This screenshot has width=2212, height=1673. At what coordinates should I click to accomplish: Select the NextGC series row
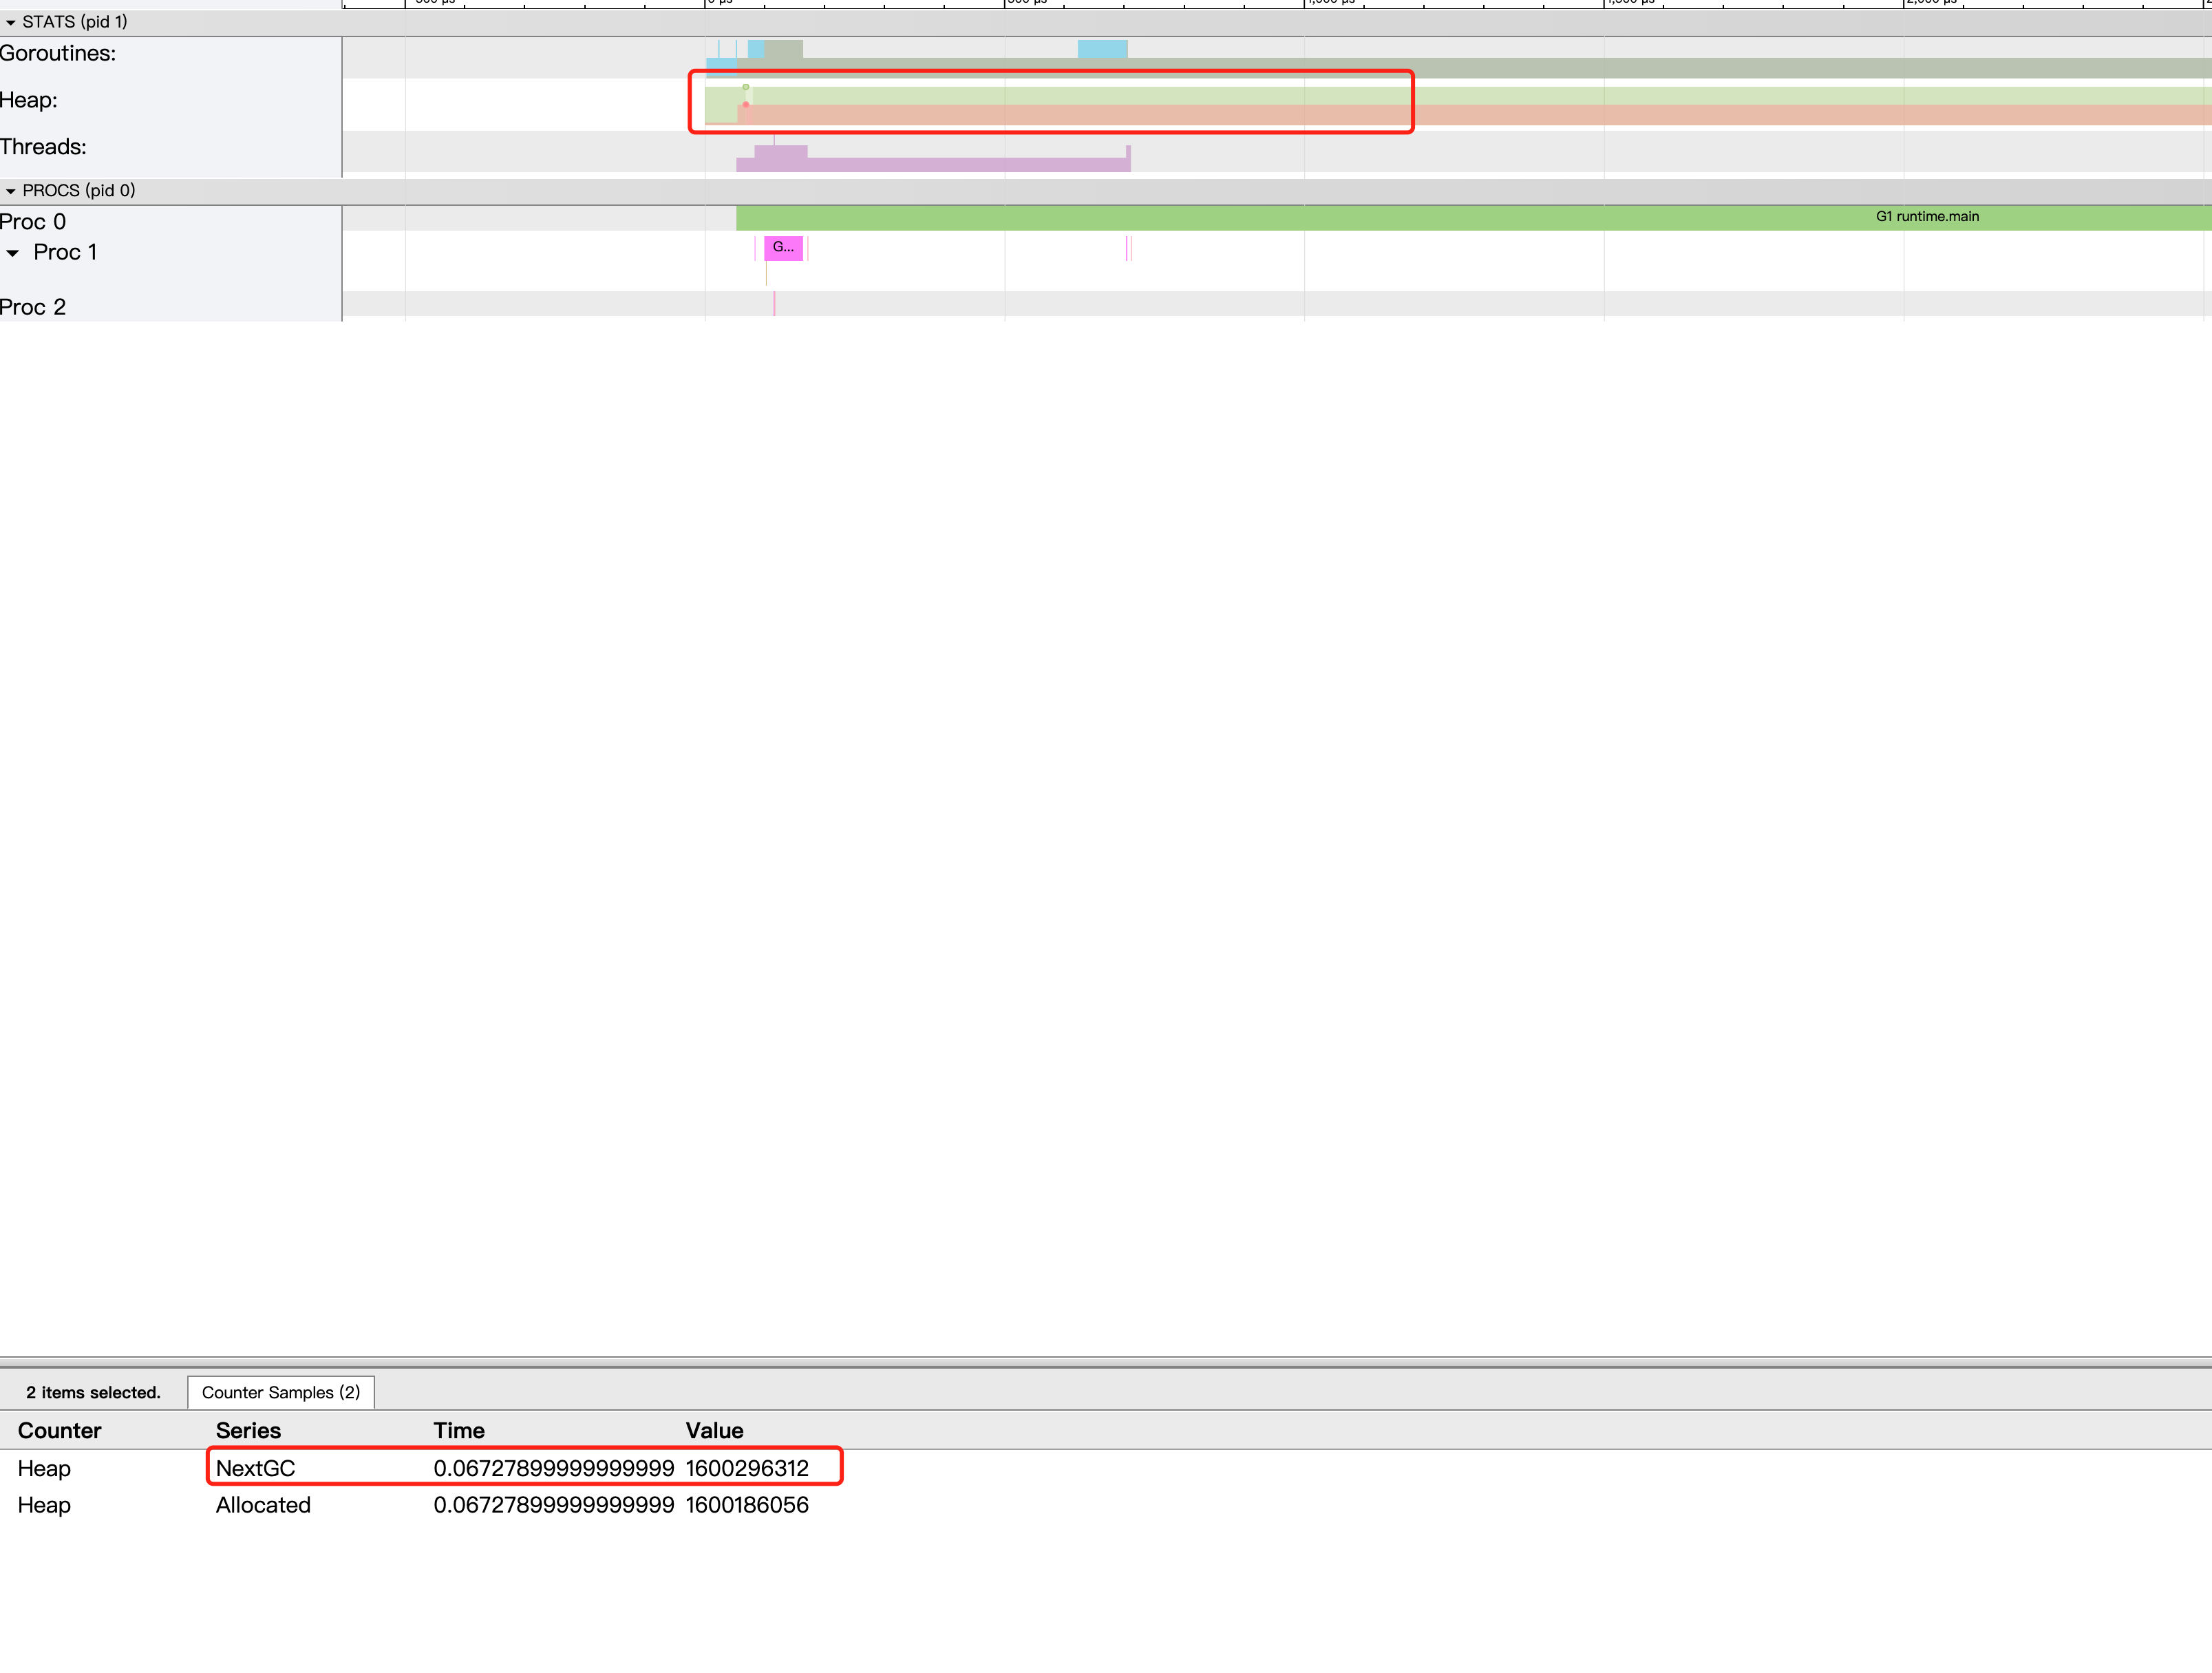(x=255, y=1468)
